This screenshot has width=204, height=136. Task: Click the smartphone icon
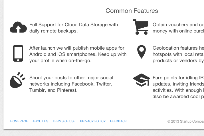pos(18,53)
